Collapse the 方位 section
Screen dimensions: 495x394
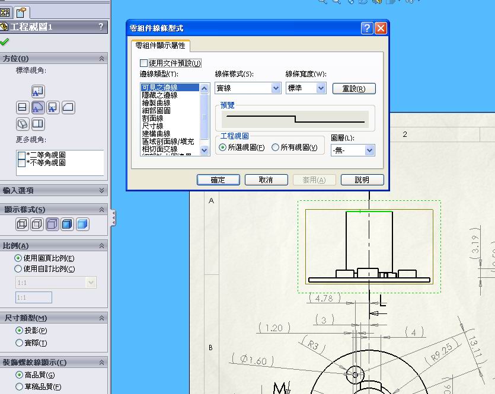101,58
